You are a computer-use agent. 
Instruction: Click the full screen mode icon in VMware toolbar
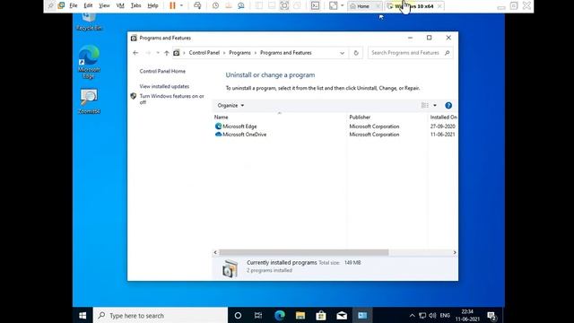pos(284,5)
